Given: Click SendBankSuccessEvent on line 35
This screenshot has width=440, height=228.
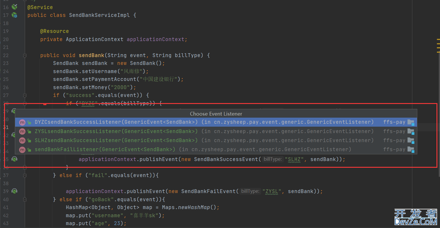Looking at the screenshot, I should [226, 159].
